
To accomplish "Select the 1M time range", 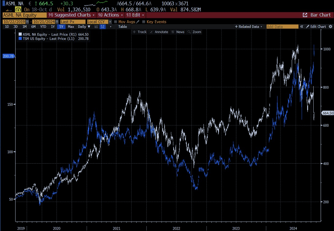I will [24, 27].
